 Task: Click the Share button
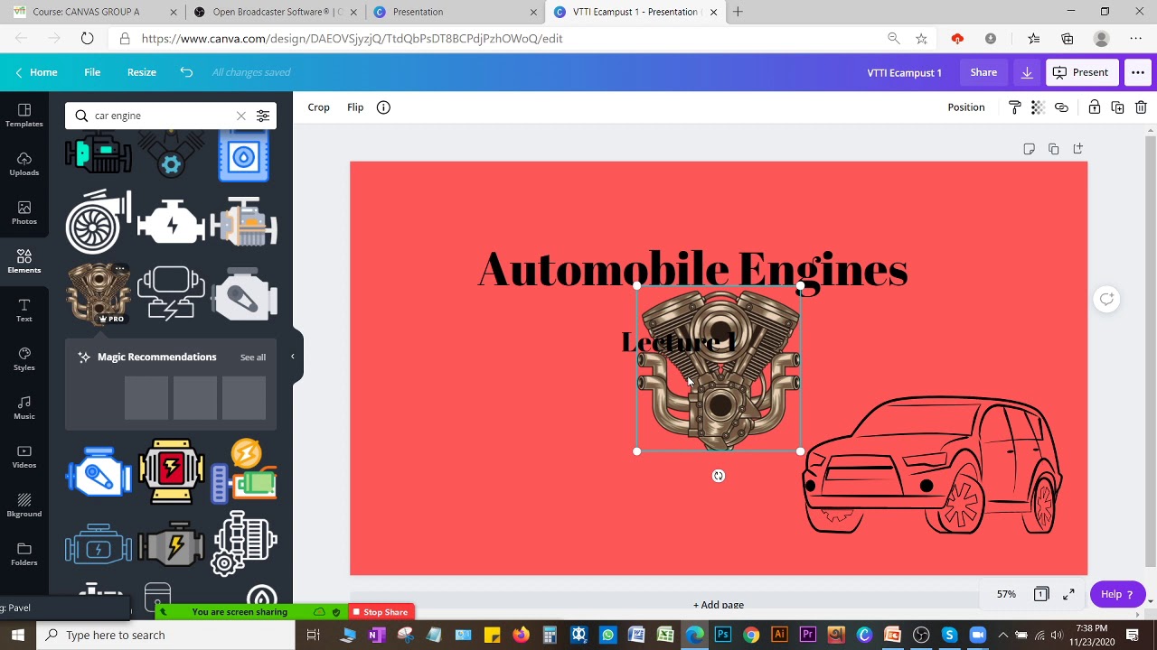pos(983,72)
